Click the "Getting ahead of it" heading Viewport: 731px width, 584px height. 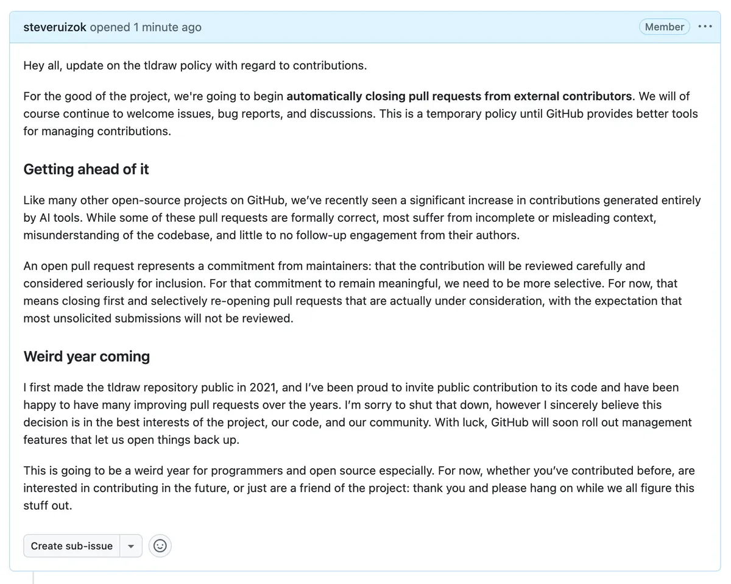click(86, 169)
